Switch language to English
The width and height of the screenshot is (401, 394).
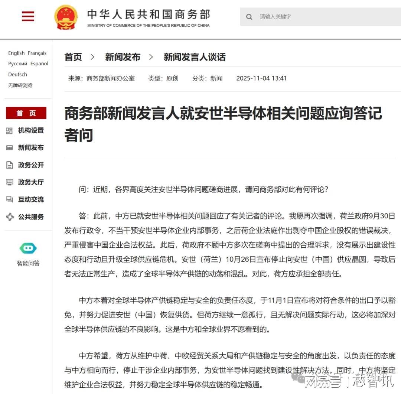pos(16,53)
